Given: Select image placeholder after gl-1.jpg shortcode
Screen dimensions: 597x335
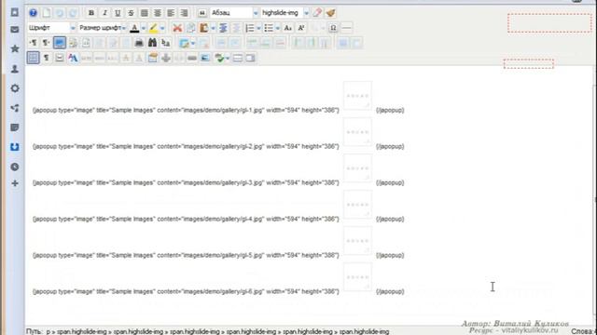Looking at the screenshot, I should (357, 96).
